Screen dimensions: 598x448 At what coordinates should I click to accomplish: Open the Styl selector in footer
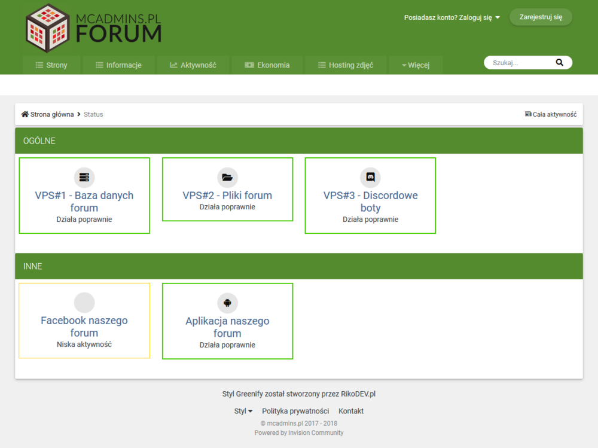243,411
